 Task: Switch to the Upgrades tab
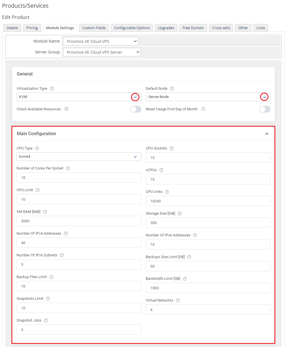166,28
